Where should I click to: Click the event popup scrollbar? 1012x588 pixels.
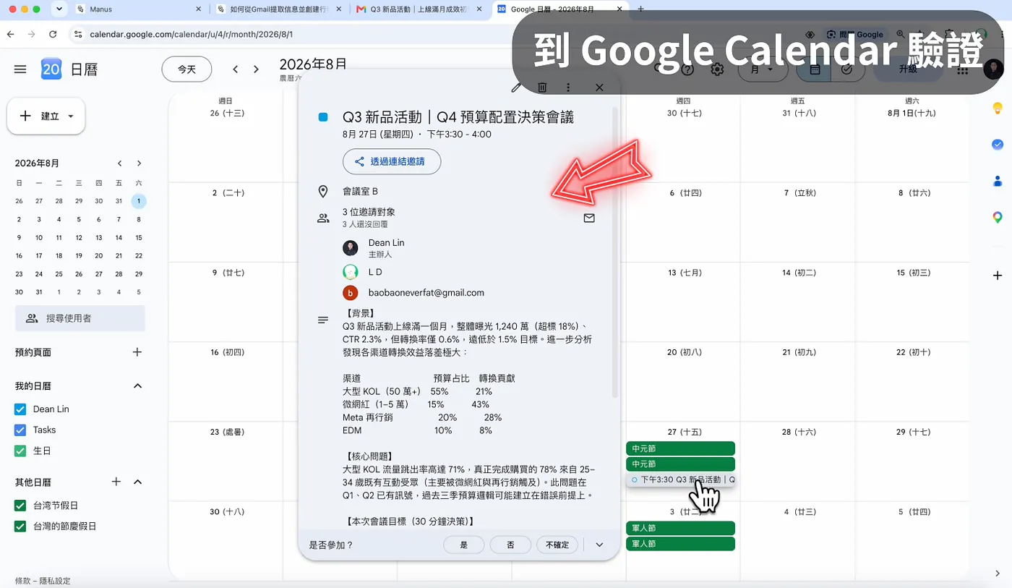click(615, 252)
